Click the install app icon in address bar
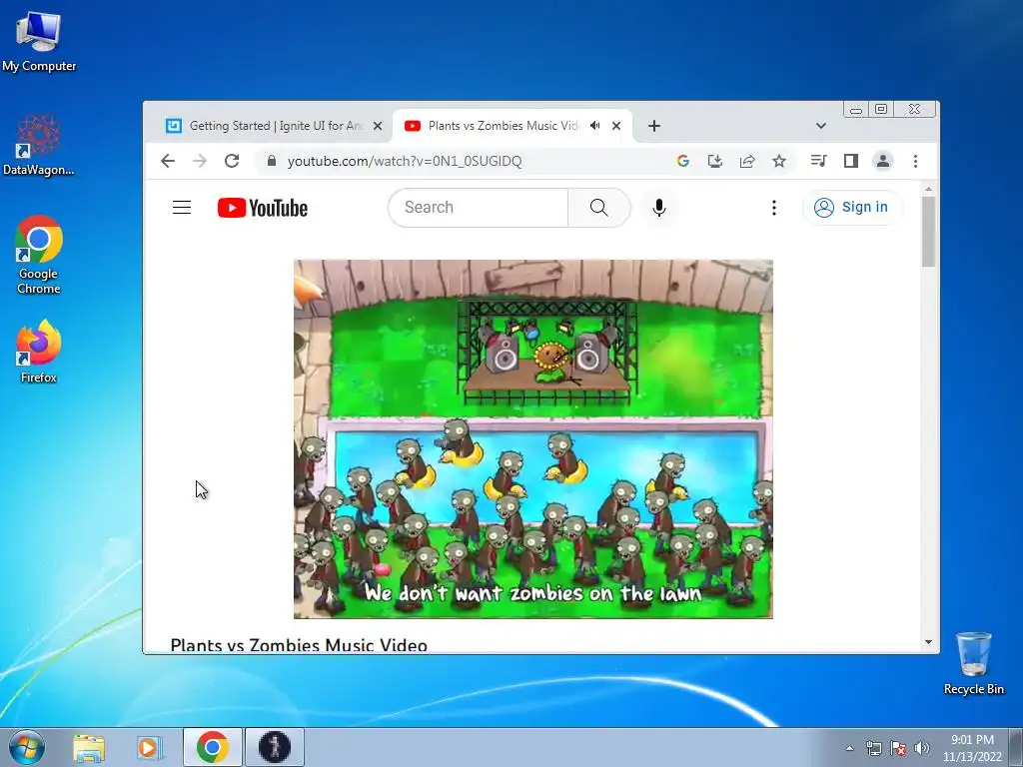 tap(715, 161)
